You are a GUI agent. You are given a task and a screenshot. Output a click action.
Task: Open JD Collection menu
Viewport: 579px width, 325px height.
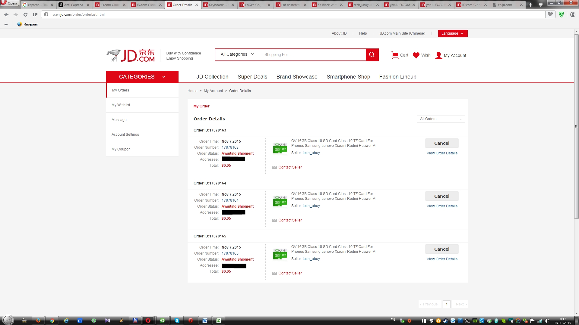coord(212,77)
